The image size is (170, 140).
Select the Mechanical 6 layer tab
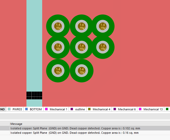coord(124,109)
